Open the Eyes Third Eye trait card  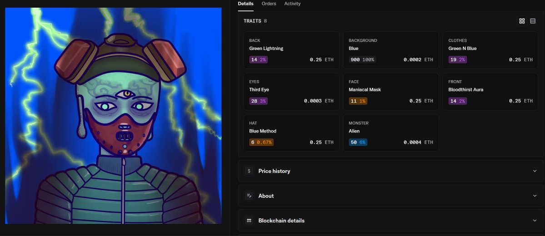point(291,92)
